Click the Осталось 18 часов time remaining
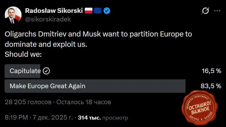226x127 pixels. click(84, 102)
